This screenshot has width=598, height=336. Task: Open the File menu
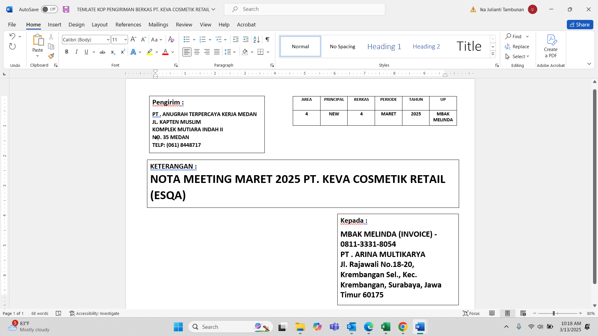tap(12, 25)
